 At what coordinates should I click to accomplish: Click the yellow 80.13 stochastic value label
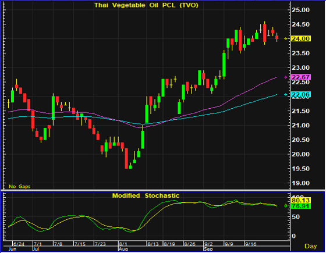(x=301, y=200)
